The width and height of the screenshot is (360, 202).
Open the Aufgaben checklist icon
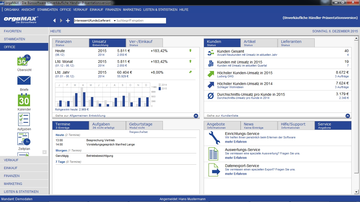tap(24, 120)
